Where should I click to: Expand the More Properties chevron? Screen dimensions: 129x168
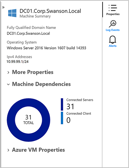8,72
